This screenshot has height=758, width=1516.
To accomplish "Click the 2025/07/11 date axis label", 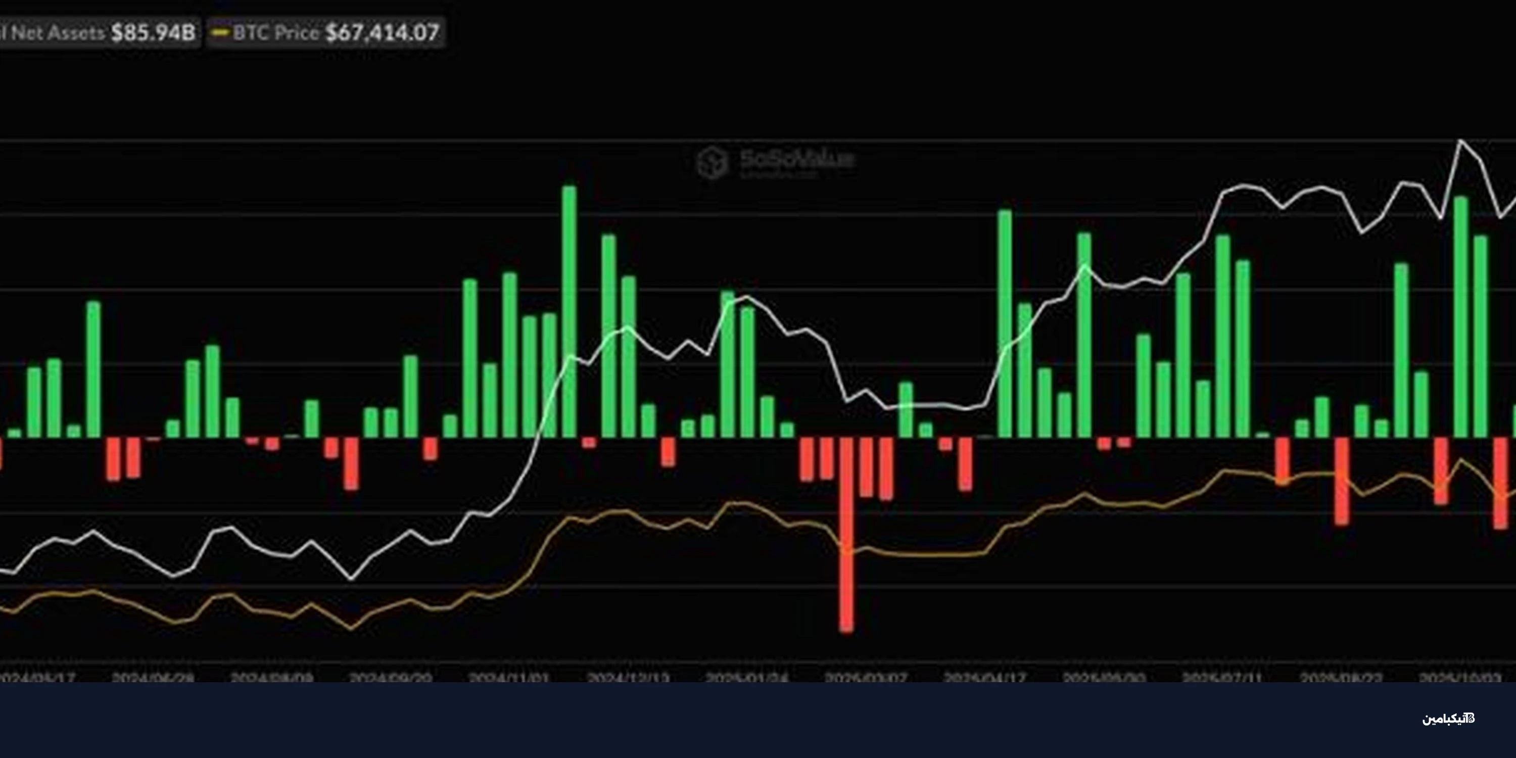I will [x=1222, y=677].
